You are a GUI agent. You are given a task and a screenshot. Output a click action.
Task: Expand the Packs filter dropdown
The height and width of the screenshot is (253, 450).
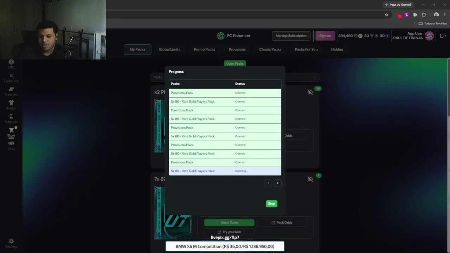[x=235, y=77]
